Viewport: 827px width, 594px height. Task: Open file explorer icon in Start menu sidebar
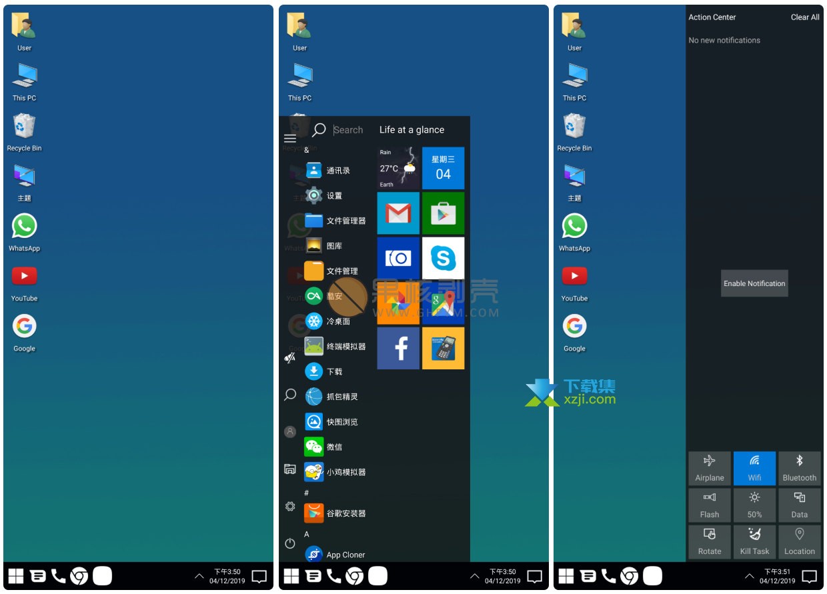289,469
